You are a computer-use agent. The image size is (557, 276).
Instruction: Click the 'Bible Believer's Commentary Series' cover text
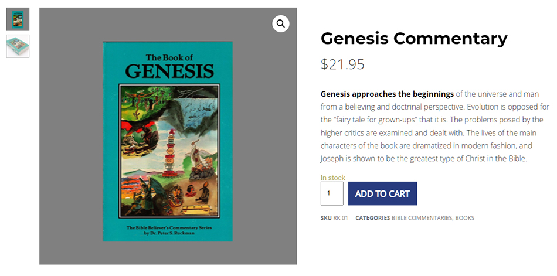coord(168,227)
